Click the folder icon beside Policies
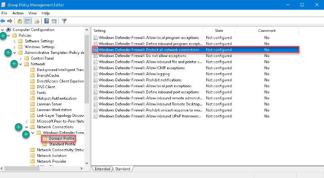 [x=14, y=36]
